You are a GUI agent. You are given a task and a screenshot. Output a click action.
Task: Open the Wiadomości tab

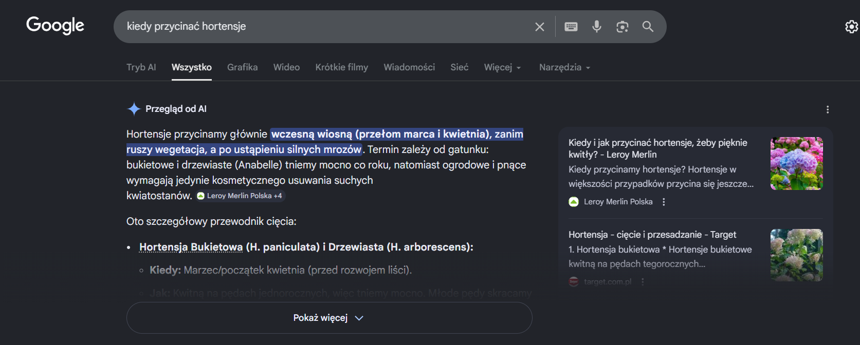(x=409, y=67)
